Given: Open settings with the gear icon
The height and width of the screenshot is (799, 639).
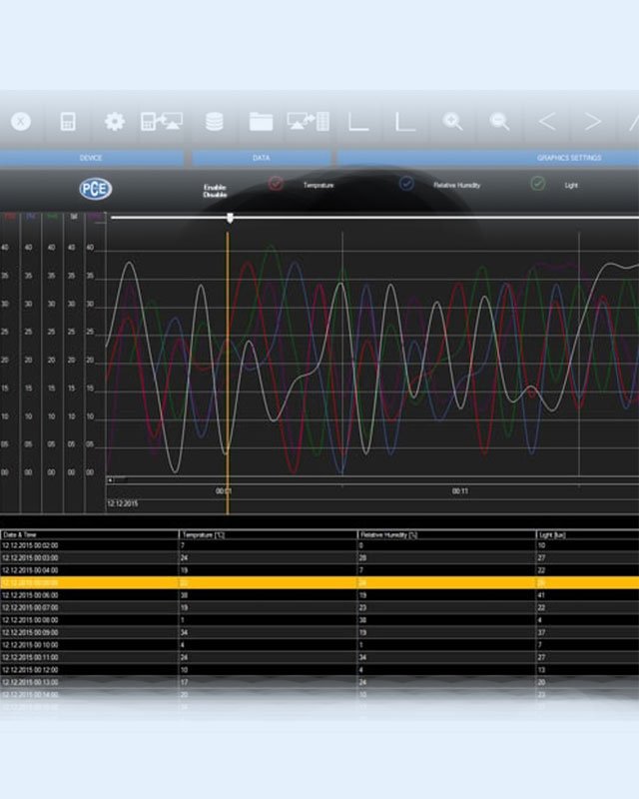Looking at the screenshot, I should 114,122.
